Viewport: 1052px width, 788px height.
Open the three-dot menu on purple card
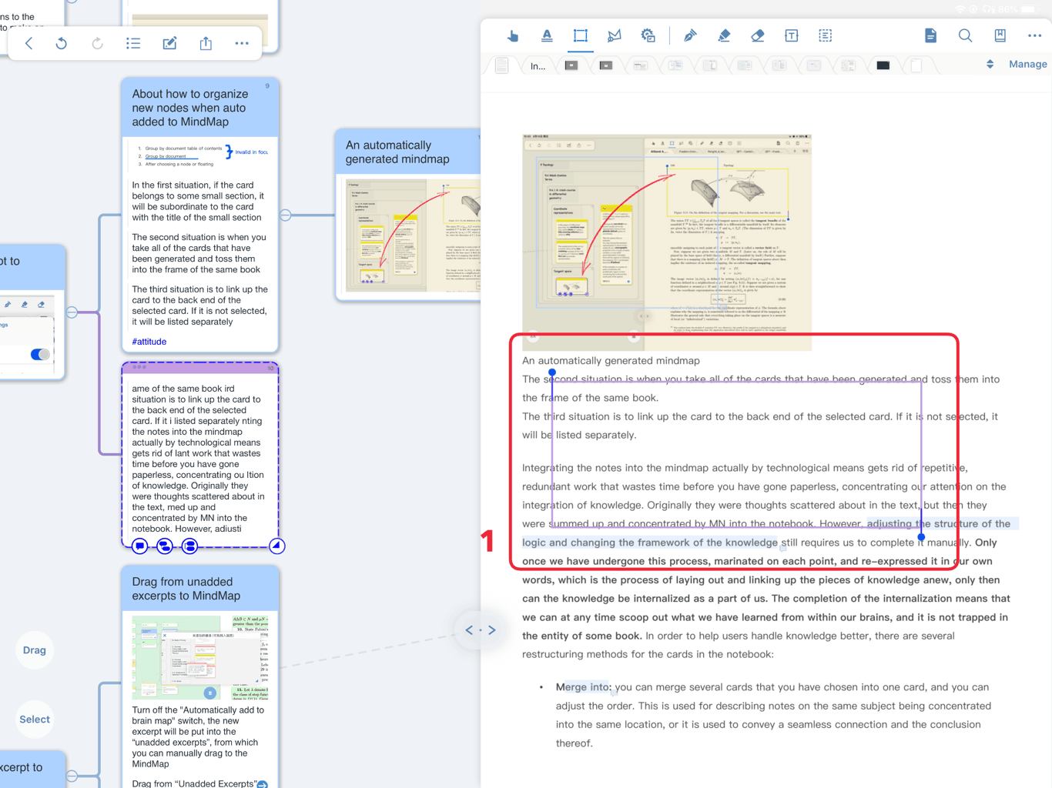pos(139,368)
